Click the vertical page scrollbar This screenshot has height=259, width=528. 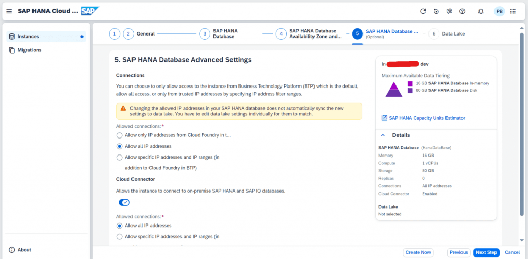(x=522, y=124)
